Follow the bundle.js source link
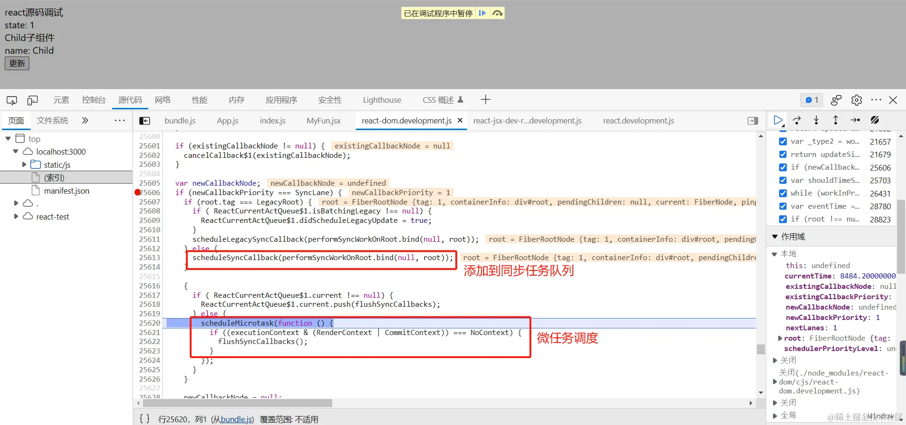The width and height of the screenshot is (906, 425). tap(236, 419)
